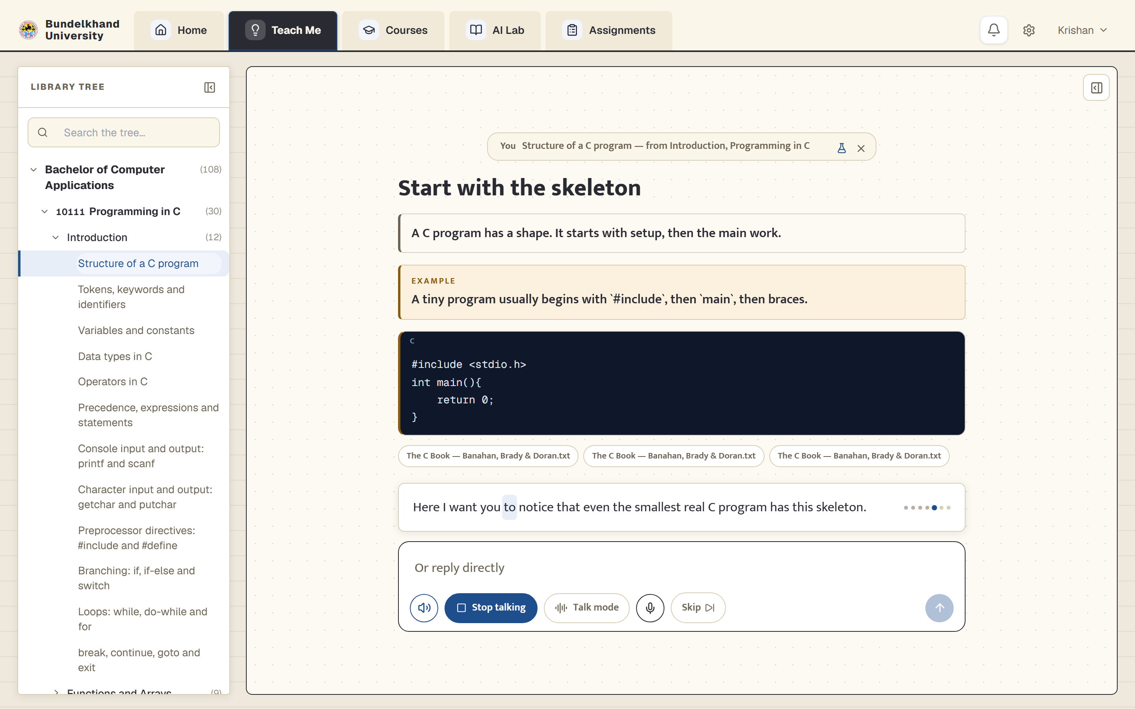Click the flask icon in topic chip

[841, 148]
